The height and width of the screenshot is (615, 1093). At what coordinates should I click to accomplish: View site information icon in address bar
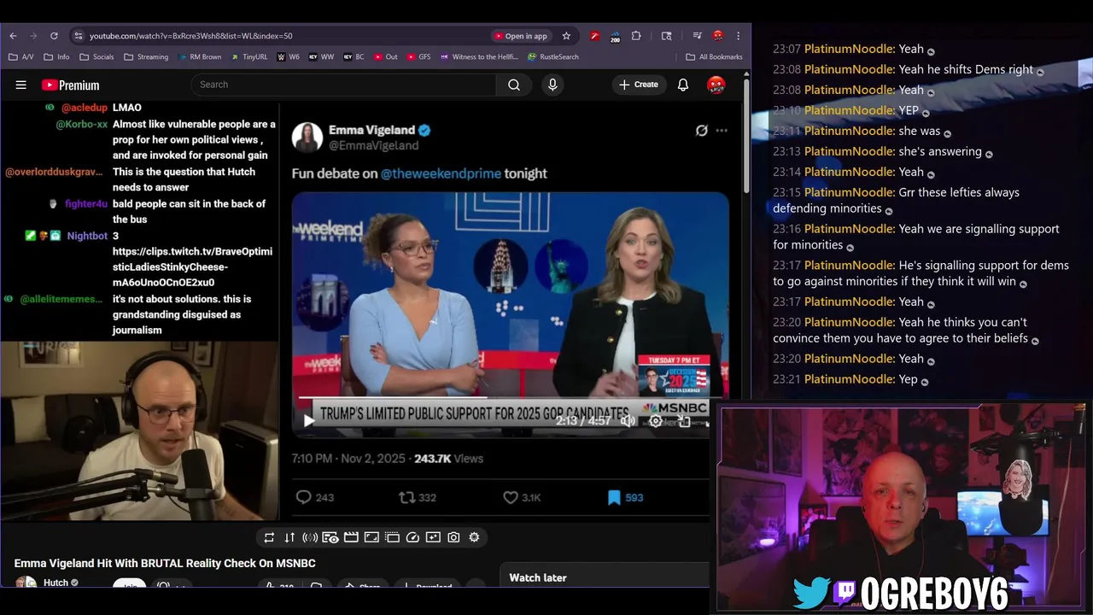78,36
